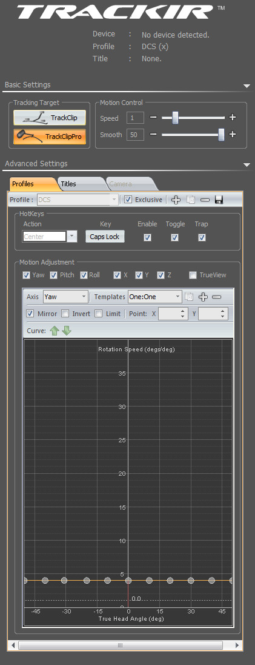Open the Axis Yaw dropdown
Viewport: 255px width, 665px height.
(84, 297)
